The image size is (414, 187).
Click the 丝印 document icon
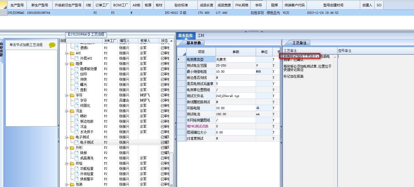(x=77, y=74)
